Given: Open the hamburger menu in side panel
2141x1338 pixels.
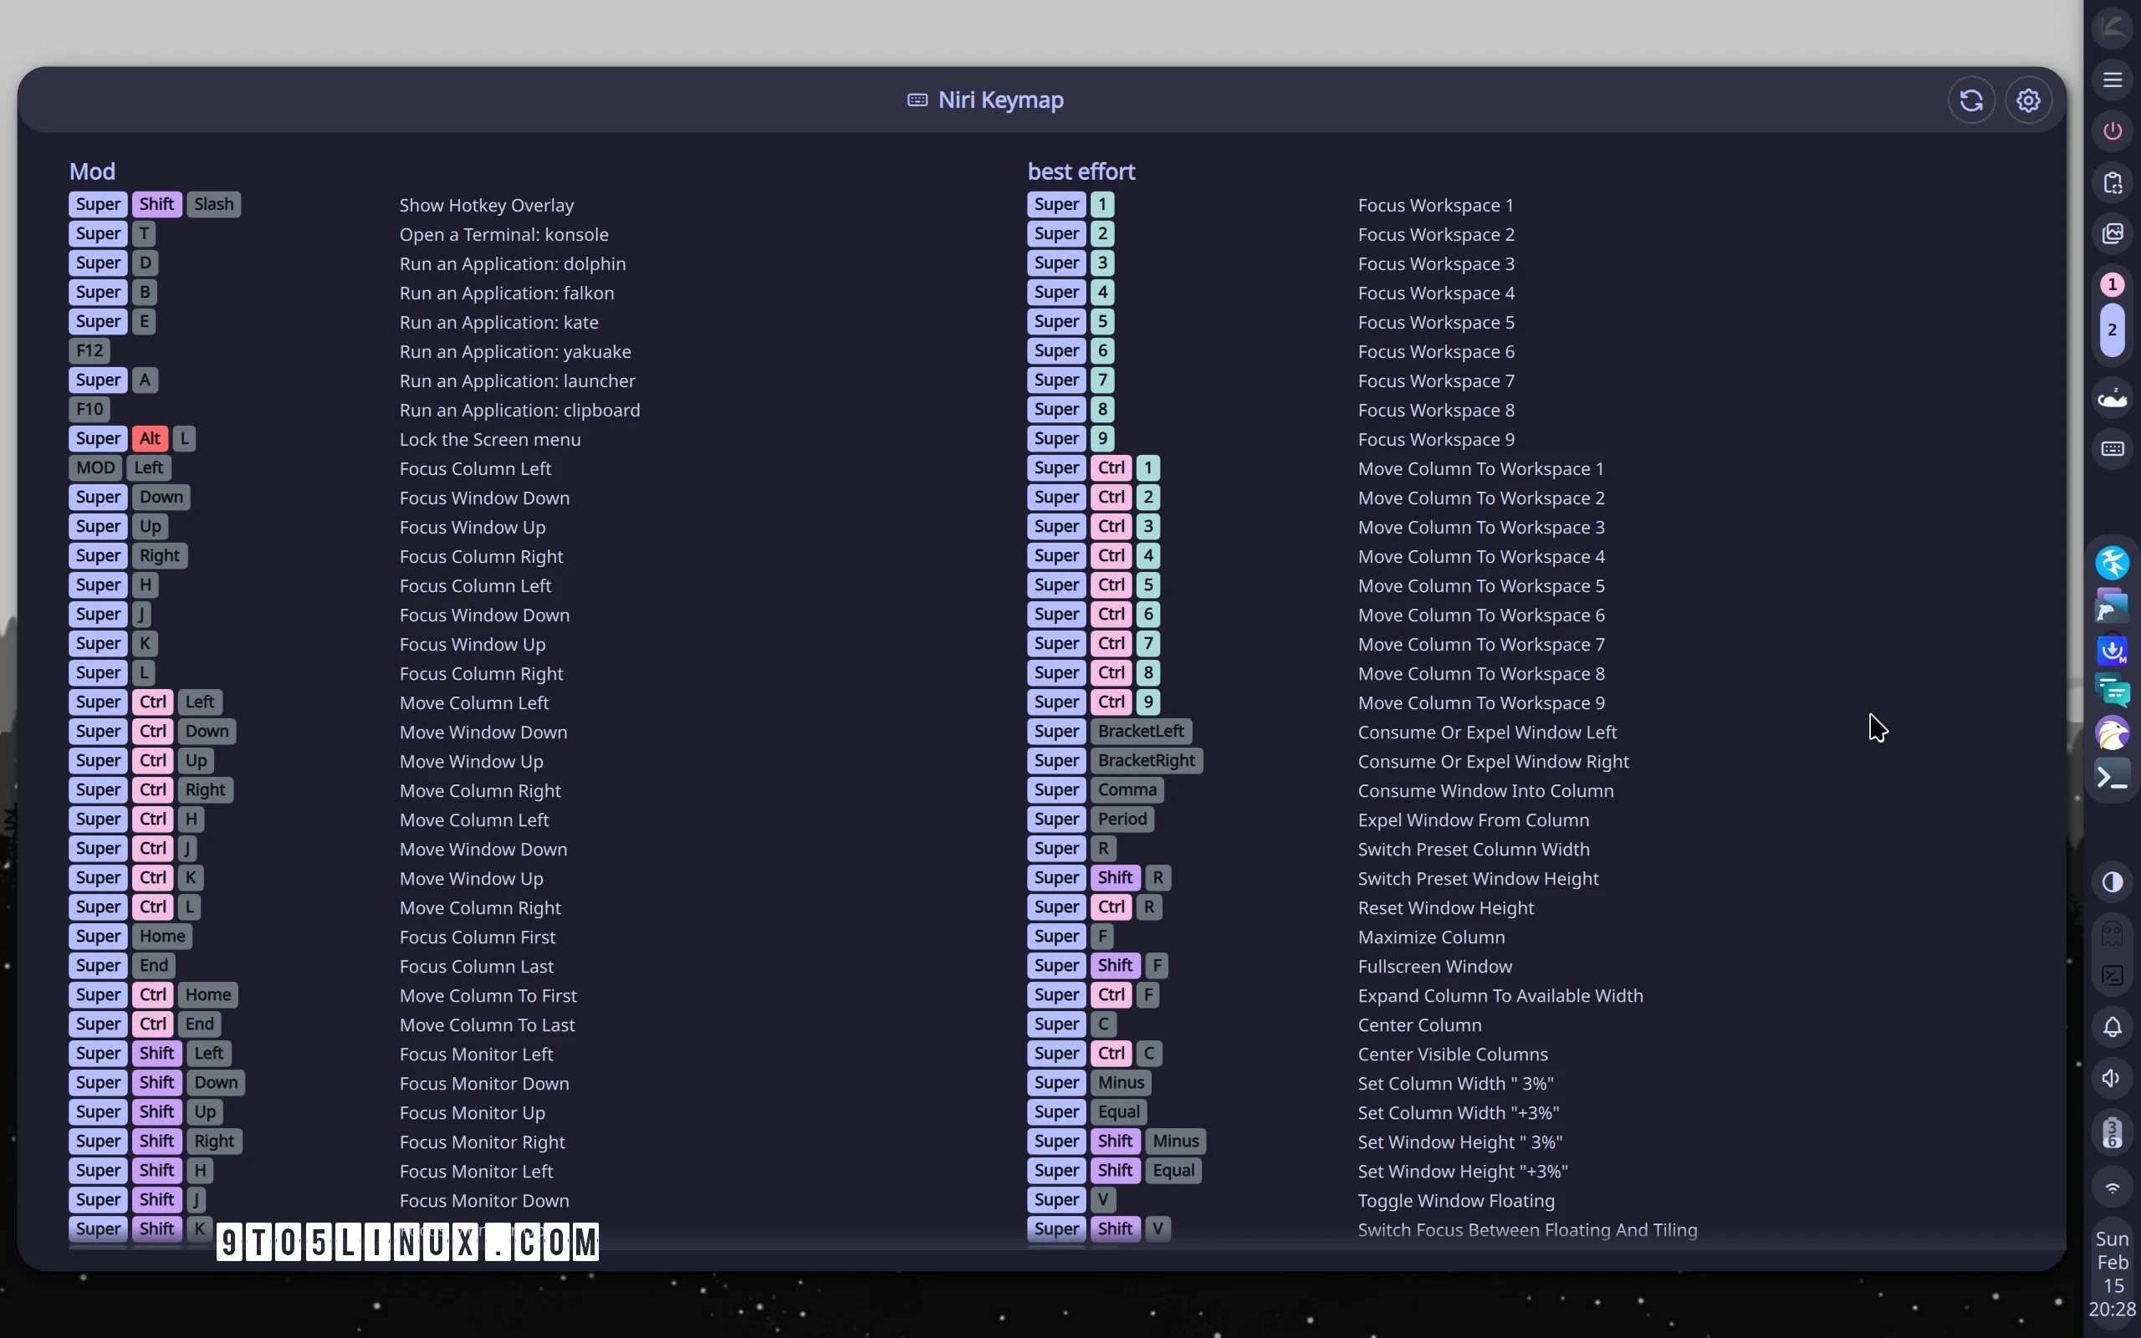Looking at the screenshot, I should (2113, 79).
